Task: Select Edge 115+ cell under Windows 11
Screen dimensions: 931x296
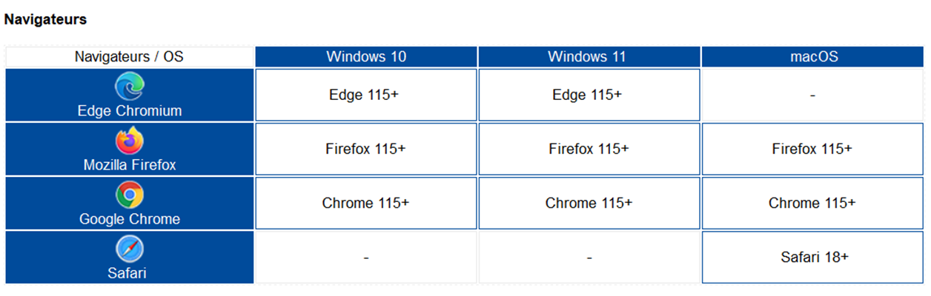Action: pos(589,95)
